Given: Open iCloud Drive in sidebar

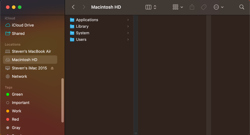Looking at the screenshot, I should [22, 25].
